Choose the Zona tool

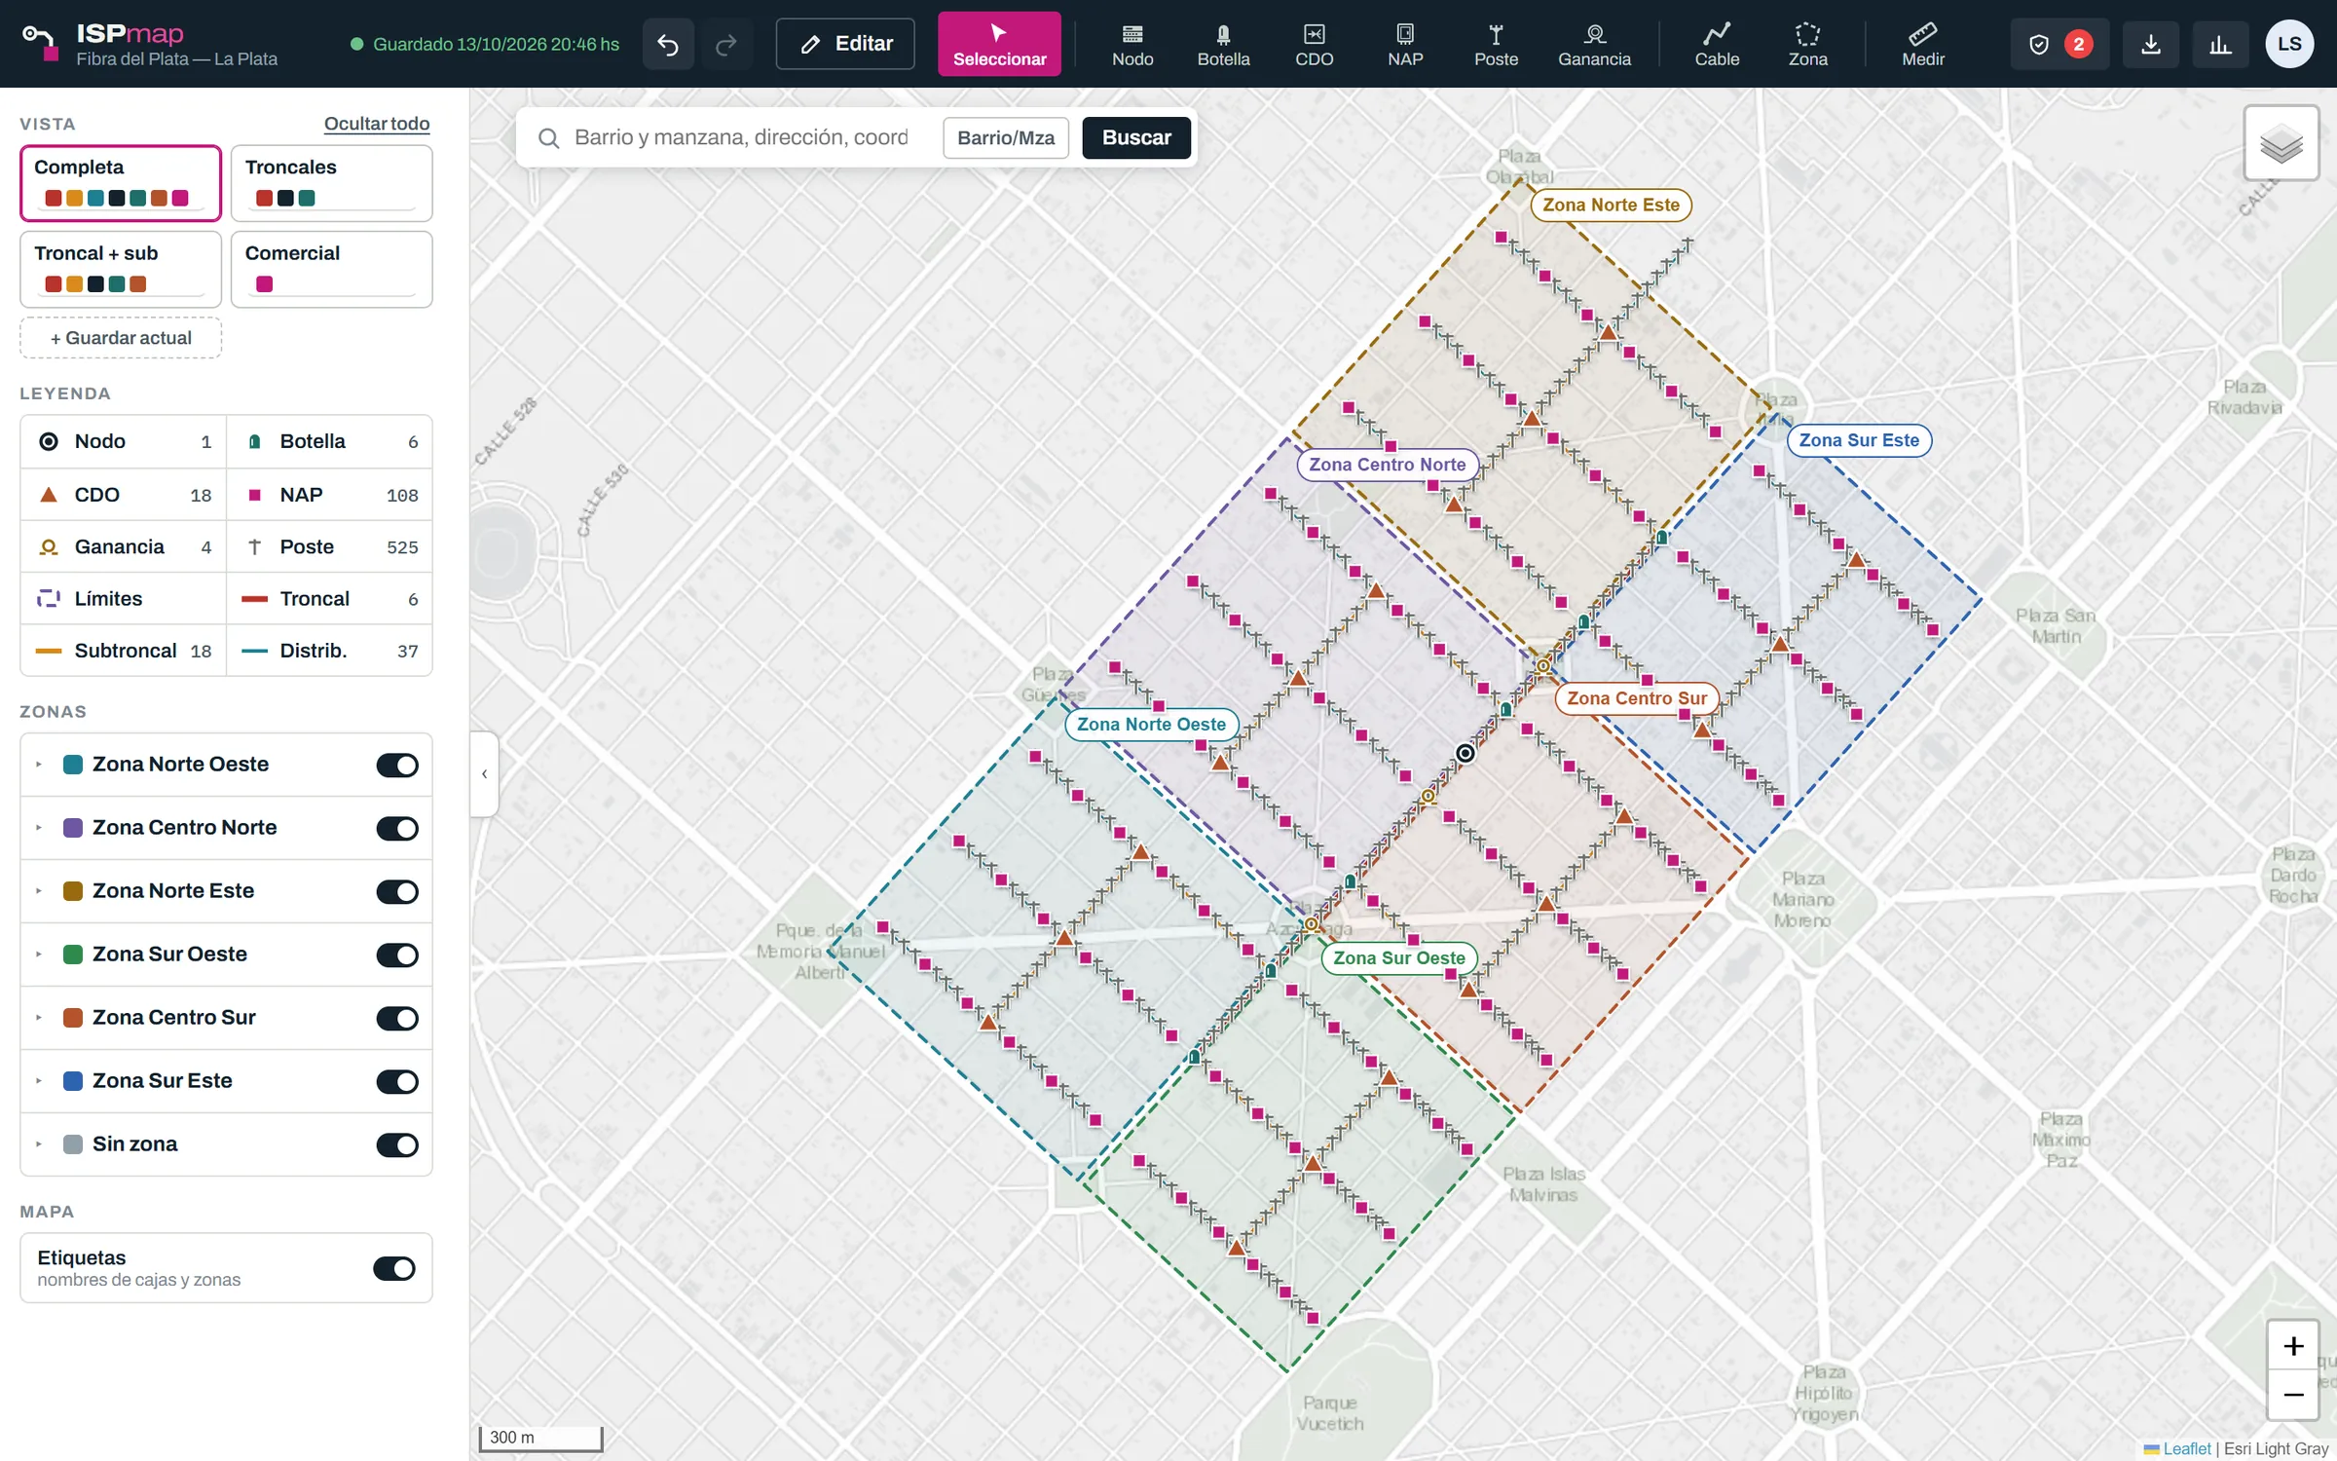tap(1807, 44)
